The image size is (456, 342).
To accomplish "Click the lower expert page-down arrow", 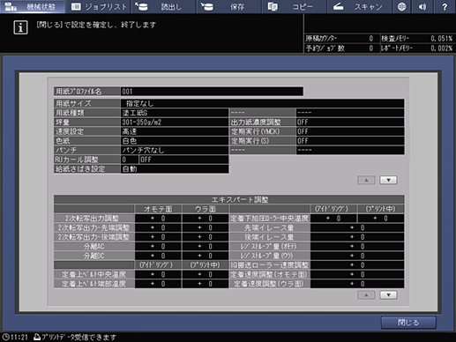I will tap(388, 294).
